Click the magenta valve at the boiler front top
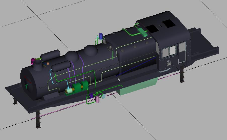The height and width of the screenshot is (140, 227). pos(33,61)
